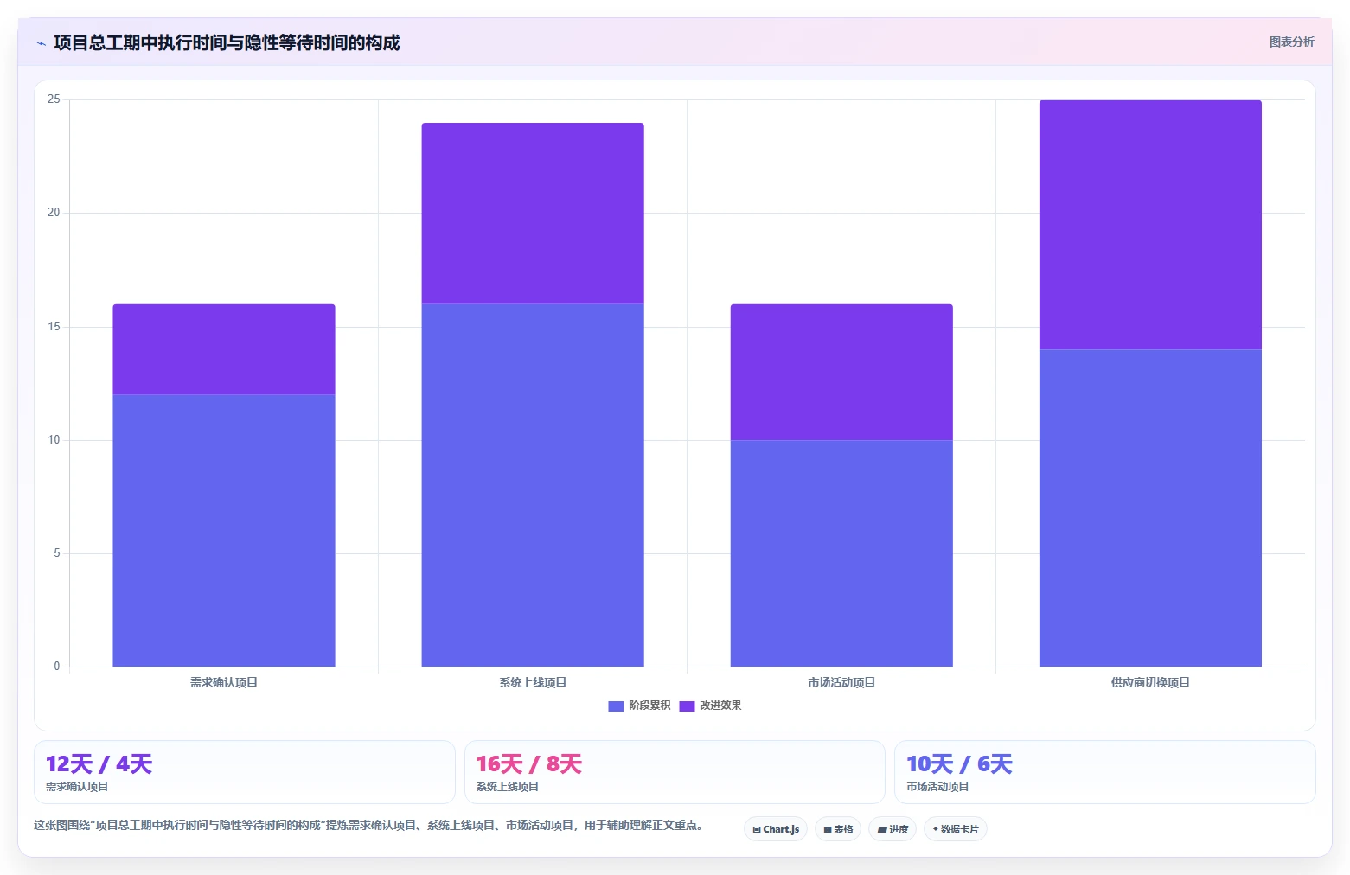Click the blue bar segment for 供应商切换项目
This screenshot has height=875, width=1350.
(x=1150, y=508)
